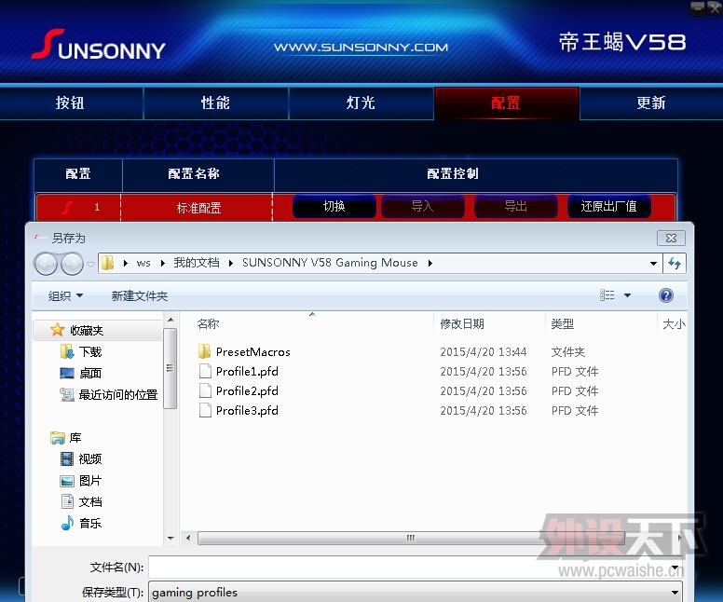Click the 导入 button

click(422, 206)
